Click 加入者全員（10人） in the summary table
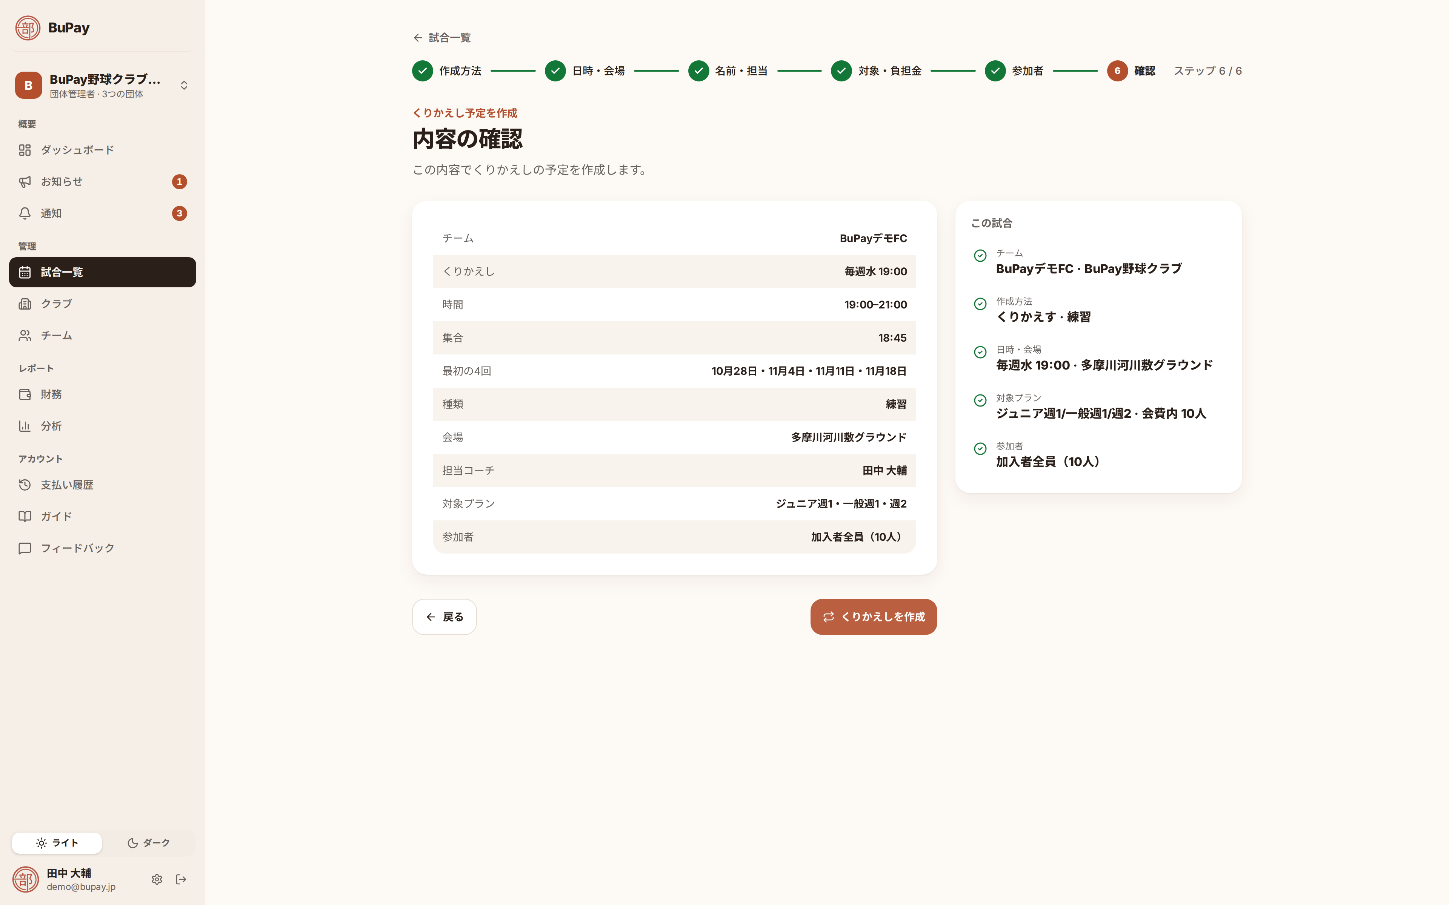1449x905 pixels. pyautogui.click(x=858, y=537)
